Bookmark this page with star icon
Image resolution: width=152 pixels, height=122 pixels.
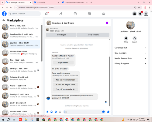pos(139,7)
